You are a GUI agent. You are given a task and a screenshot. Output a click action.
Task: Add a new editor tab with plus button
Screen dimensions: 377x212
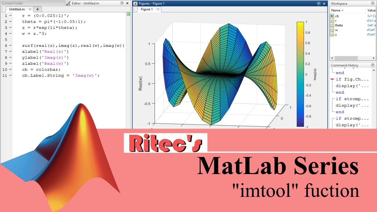[37, 9]
